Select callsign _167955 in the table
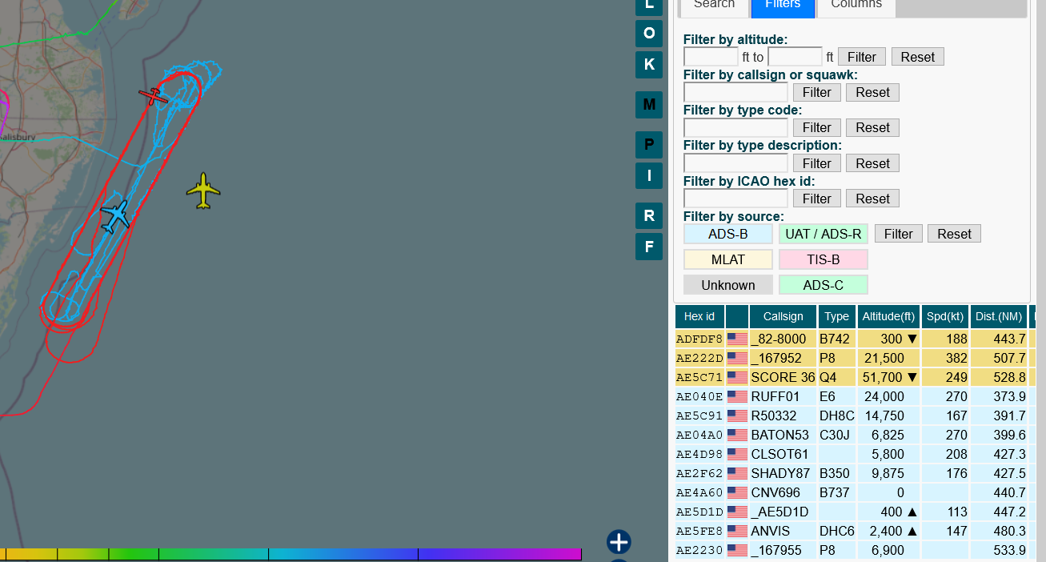The width and height of the screenshot is (1046, 562). click(x=776, y=550)
